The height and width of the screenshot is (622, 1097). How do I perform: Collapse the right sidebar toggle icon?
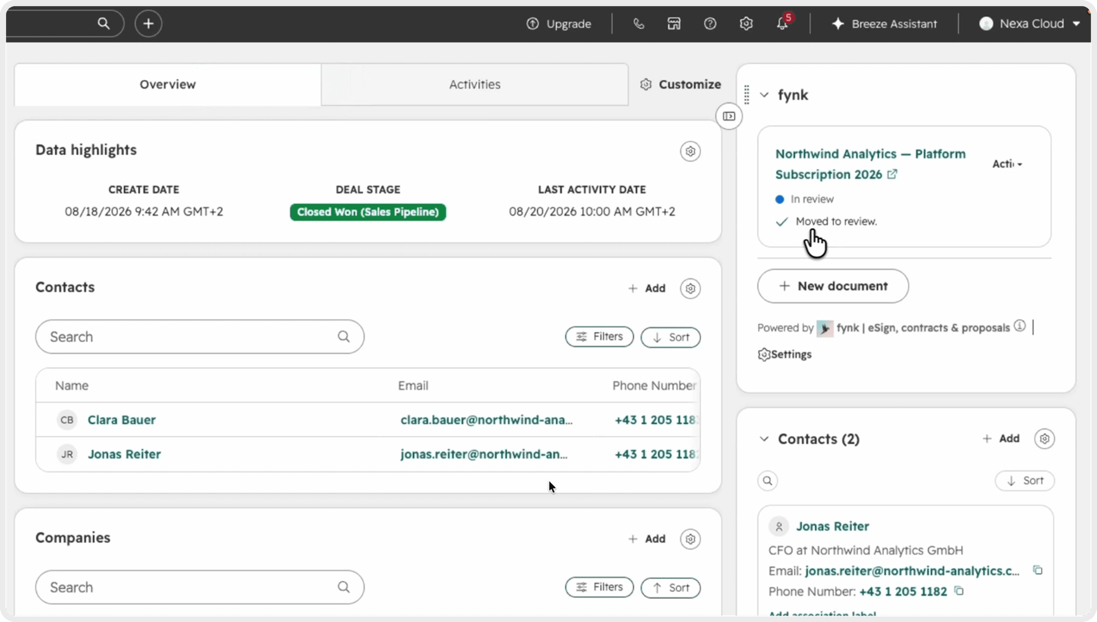click(x=729, y=116)
